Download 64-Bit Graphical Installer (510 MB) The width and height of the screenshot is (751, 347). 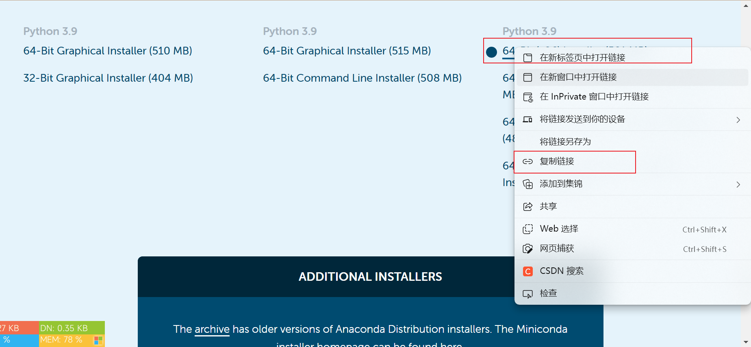108,51
